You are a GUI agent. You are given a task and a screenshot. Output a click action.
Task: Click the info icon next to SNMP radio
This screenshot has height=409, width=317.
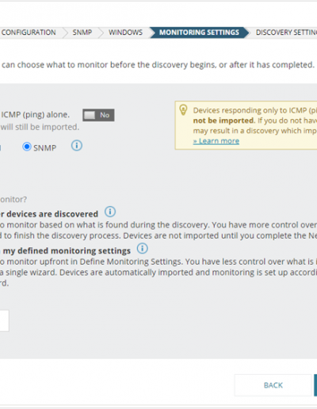tap(77, 146)
